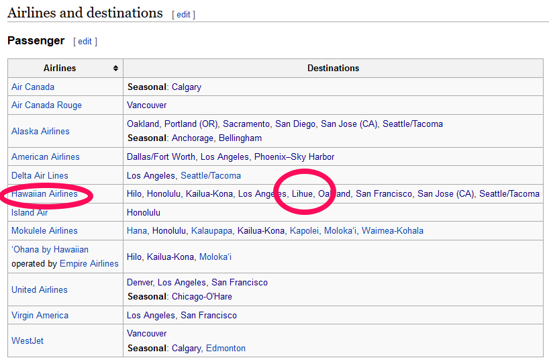Follow Vancouver link in Air Canada Rouge row
549x364 pixels.
[147, 105]
